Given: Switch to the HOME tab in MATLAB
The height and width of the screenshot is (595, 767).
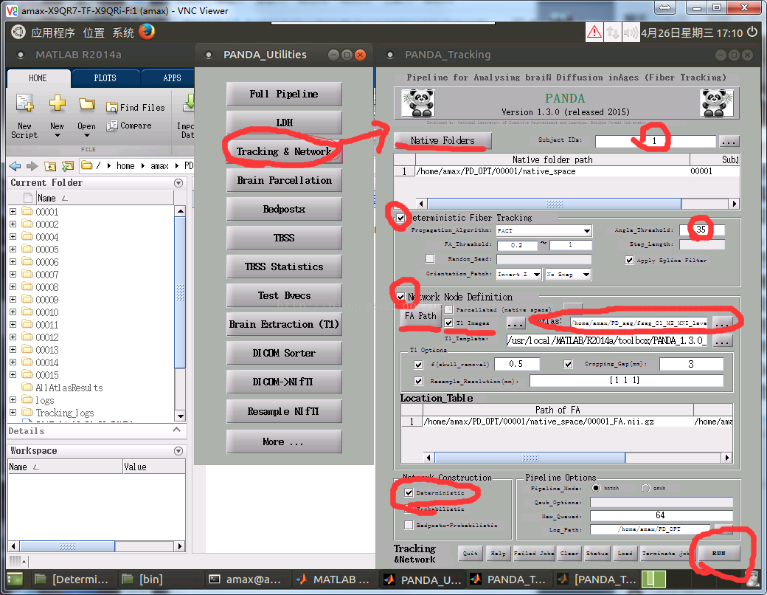Looking at the screenshot, I should coord(38,78).
